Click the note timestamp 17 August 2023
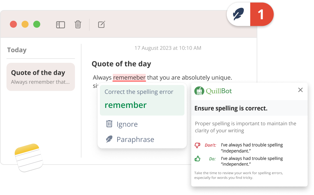Image resolution: width=314 pixels, height=195 pixels. pos(167,48)
